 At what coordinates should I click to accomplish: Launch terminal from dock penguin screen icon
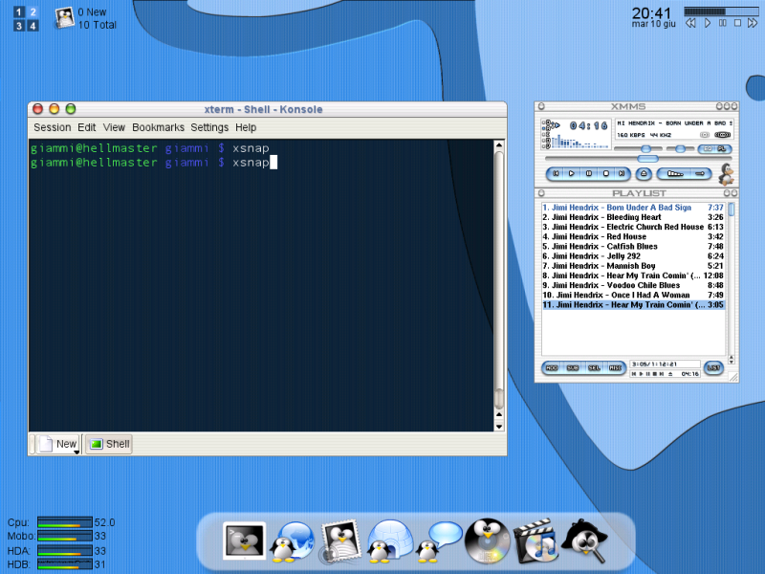point(244,541)
